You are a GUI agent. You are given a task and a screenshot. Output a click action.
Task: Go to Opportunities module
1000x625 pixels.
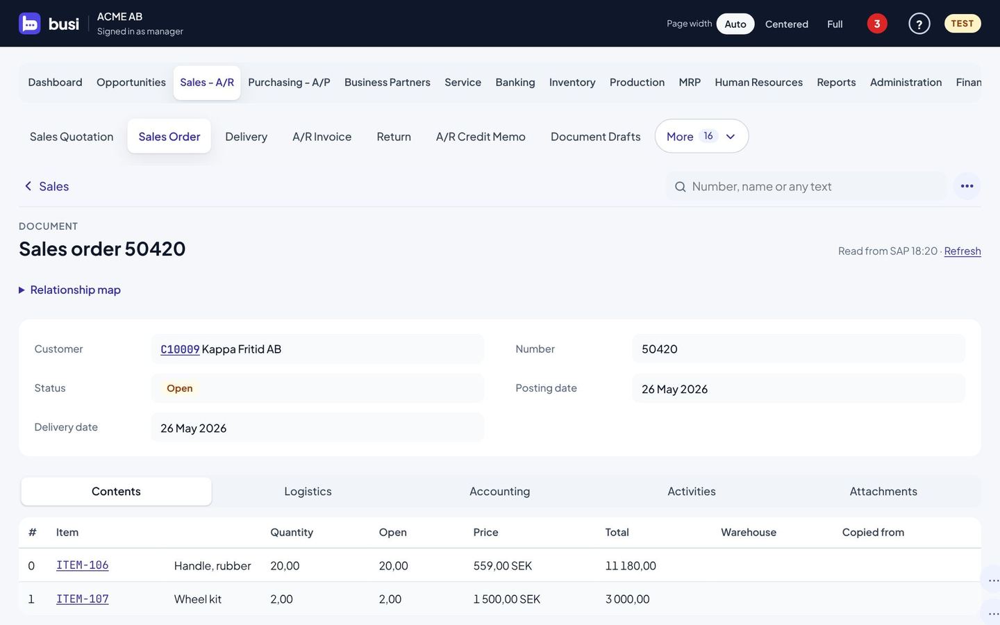coord(131,82)
